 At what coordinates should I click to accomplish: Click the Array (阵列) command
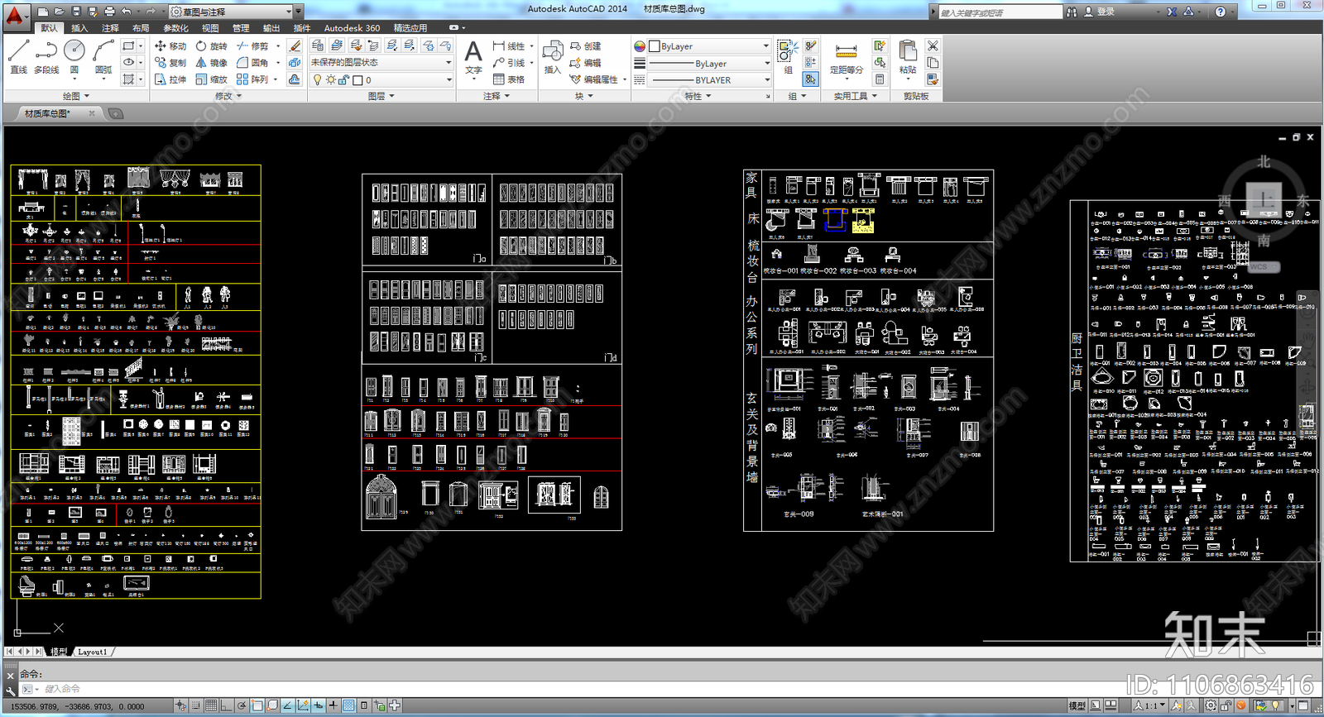[x=252, y=79]
